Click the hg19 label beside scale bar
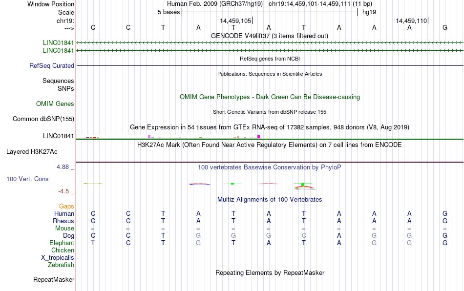Screen dimensions: 464x291 coord(369,12)
